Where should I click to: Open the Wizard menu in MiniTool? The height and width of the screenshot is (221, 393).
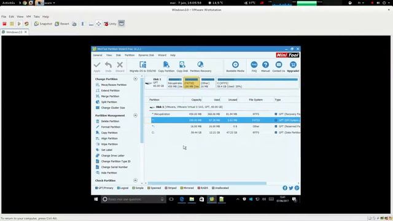click(x=162, y=55)
